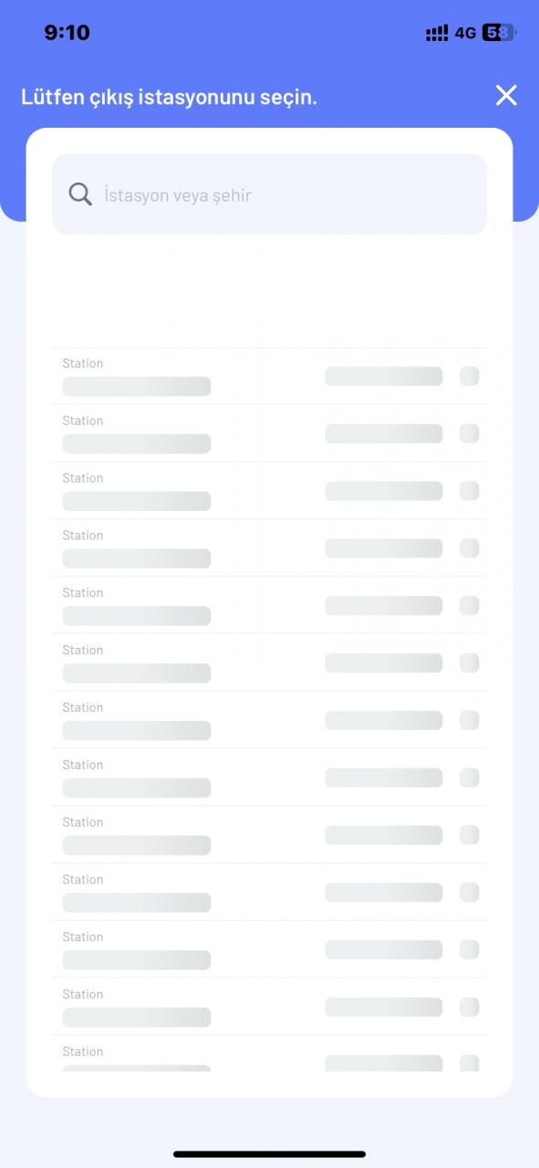Tap the right-side pill placeholder in the second Station row
Viewport: 539px width, 1168px height.
tap(384, 433)
